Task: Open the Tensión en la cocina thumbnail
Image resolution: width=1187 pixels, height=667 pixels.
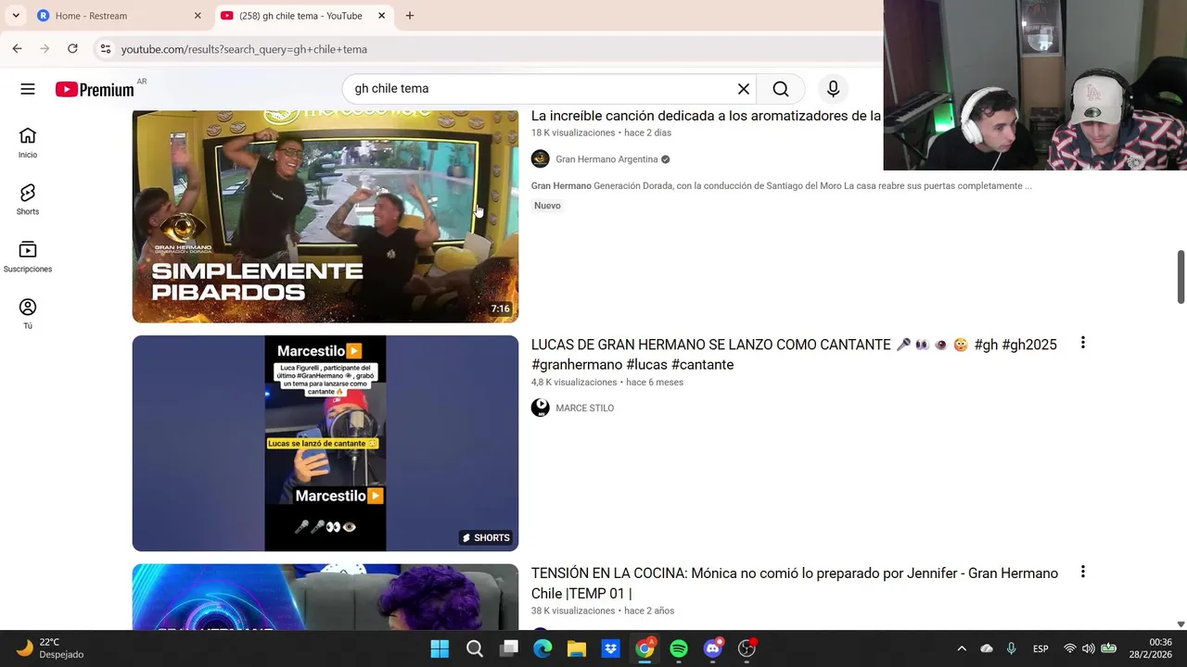Action: pos(325,597)
